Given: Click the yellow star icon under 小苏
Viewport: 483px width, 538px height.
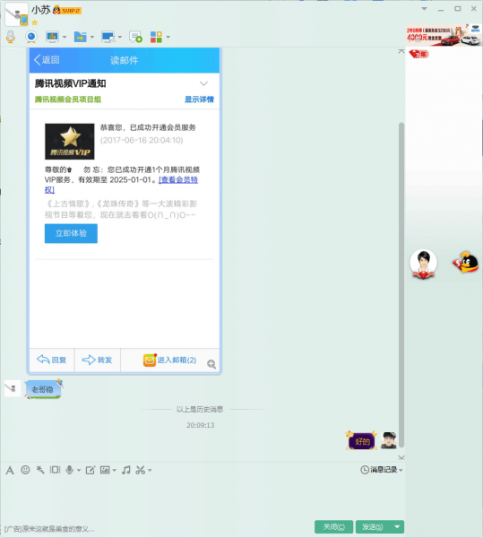Looking at the screenshot, I should pos(34,22).
